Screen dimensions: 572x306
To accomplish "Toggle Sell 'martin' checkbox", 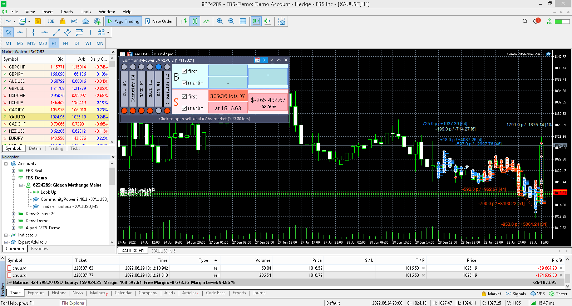I will (184, 108).
